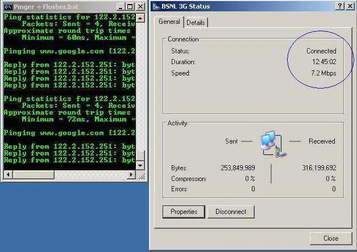357x252 pixels.
Task: Click received bytes value 316,199,692
Action: 319,168
